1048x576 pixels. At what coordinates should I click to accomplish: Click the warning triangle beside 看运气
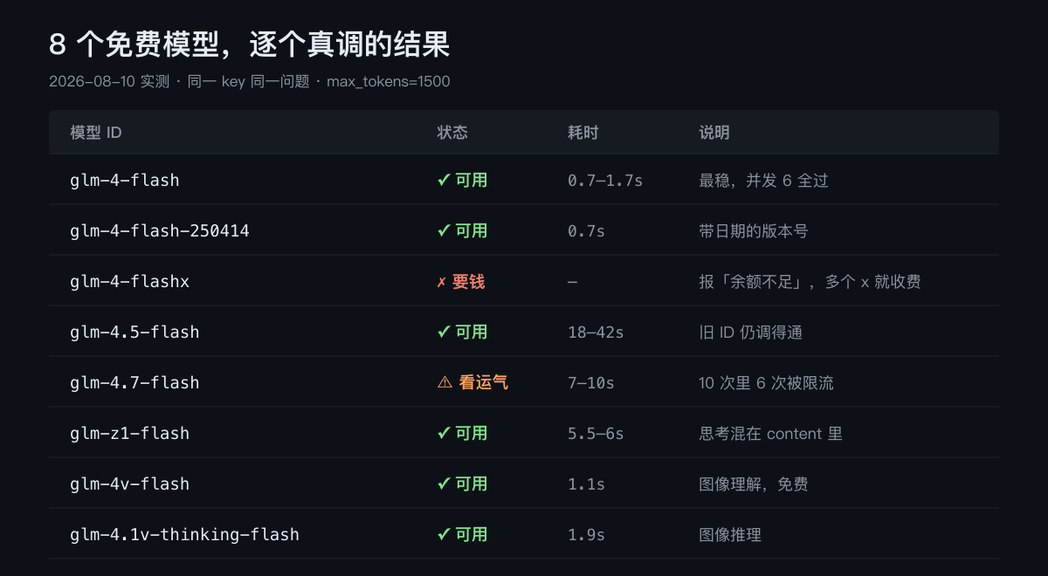coord(445,383)
